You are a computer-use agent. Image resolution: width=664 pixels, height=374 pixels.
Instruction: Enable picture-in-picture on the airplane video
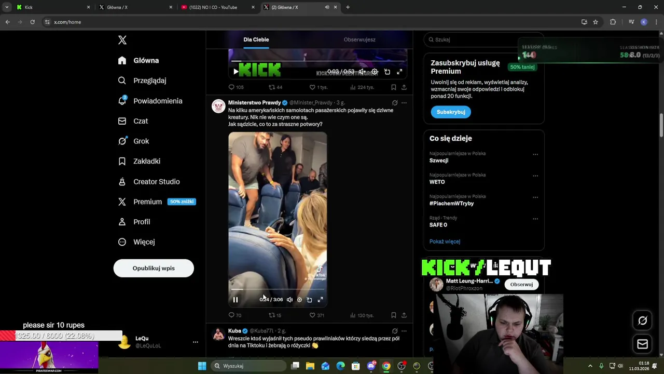coord(309,300)
